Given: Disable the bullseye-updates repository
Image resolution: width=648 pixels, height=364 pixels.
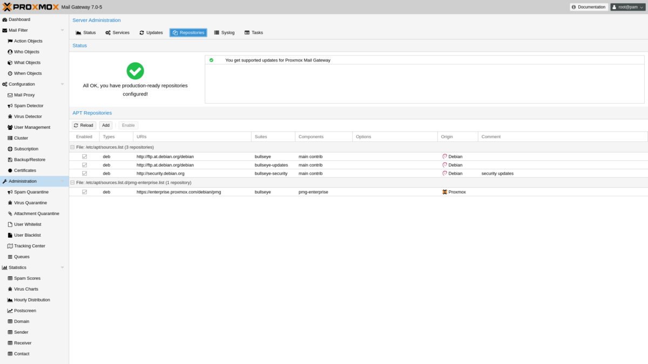Looking at the screenshot, I should point(84,165).
